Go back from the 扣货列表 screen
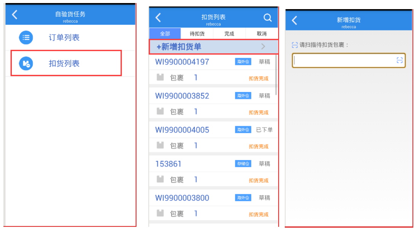 pyautogui.click(x=158, y=17)
